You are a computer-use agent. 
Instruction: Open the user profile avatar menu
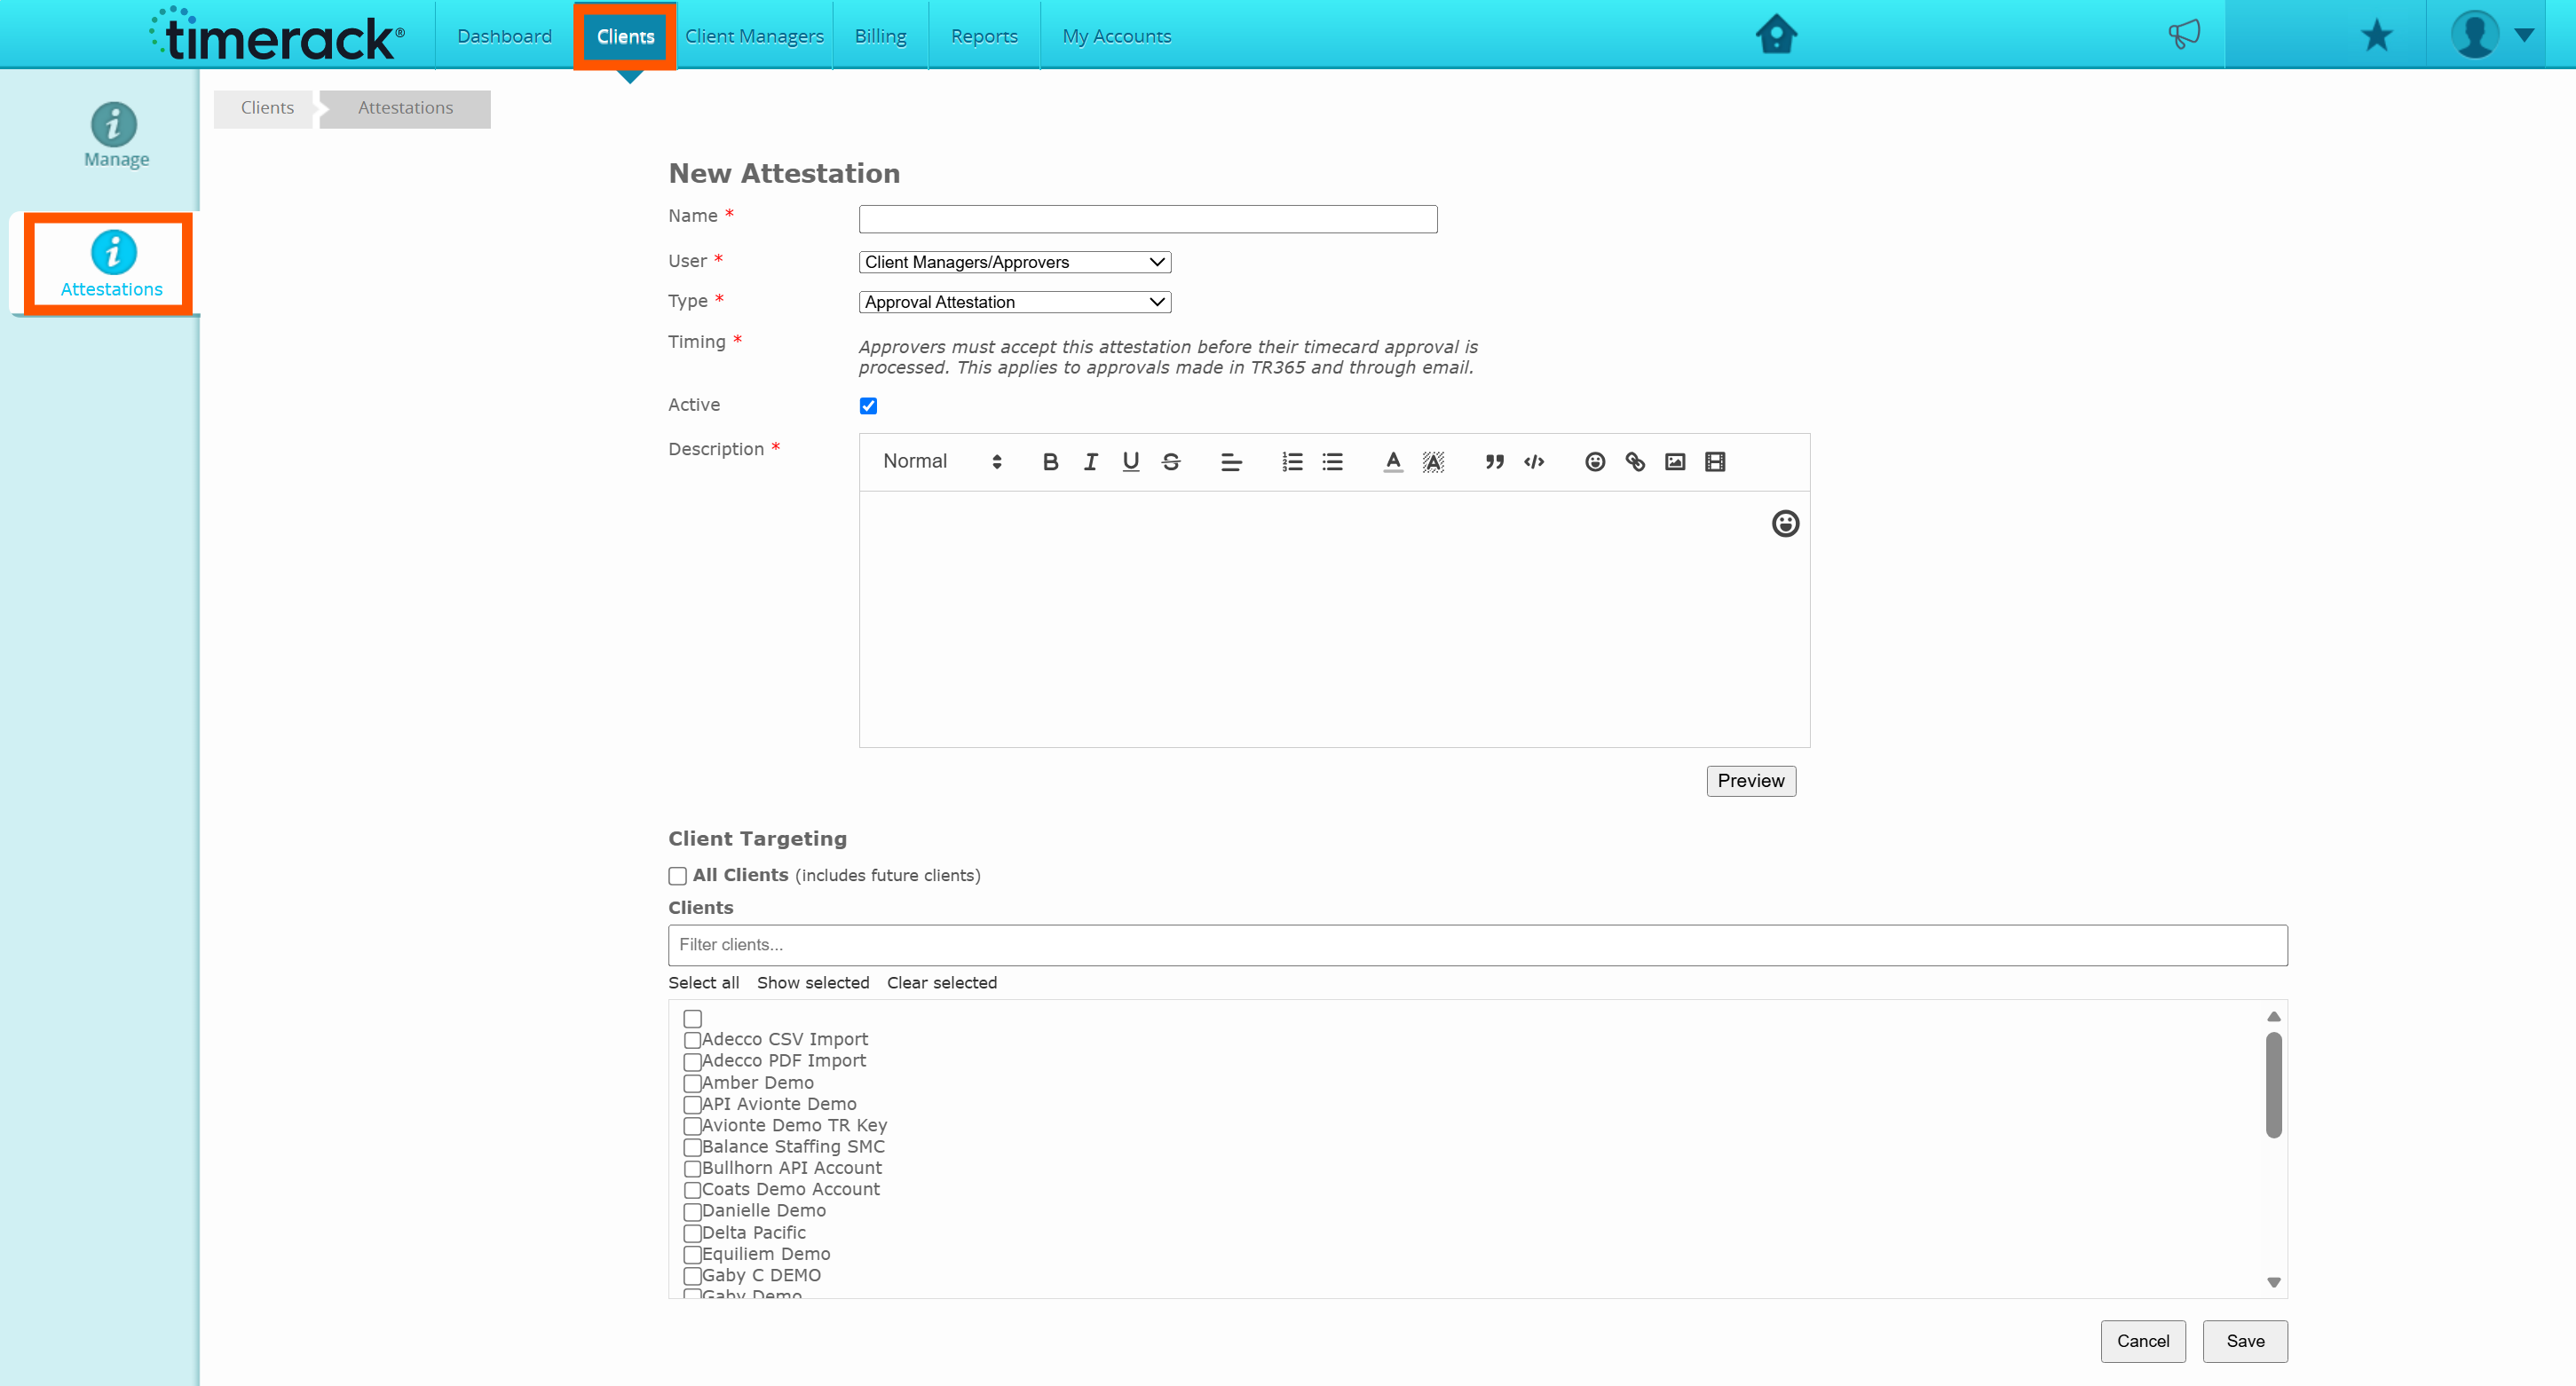coord(2474,35)
